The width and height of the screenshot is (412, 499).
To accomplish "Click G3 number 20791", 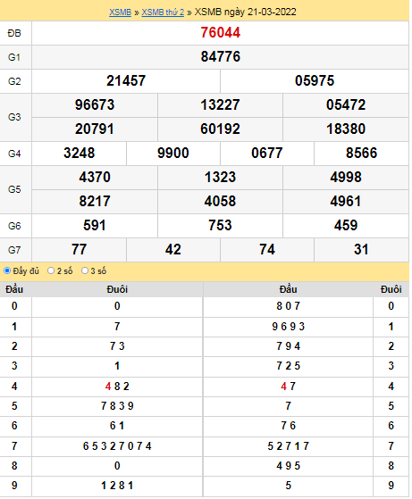I will (95, 129).
